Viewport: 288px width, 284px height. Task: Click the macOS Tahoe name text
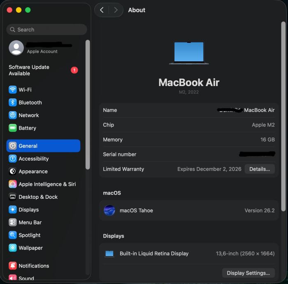click(x=136, y=210)
